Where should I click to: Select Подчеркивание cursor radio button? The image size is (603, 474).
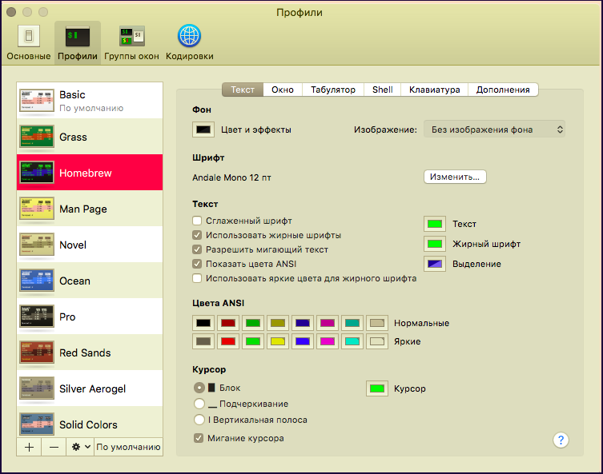[x=199, y=404]
